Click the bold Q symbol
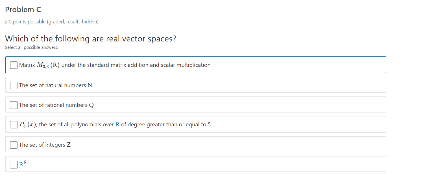Viewport: 425px width, 183px height. 91,105
